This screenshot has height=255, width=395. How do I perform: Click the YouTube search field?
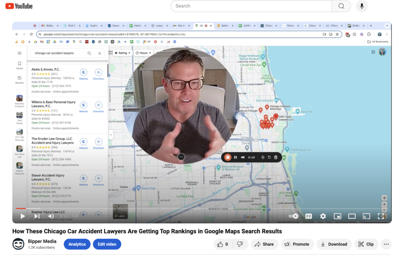pyautogui.click(x=251, y=6)
